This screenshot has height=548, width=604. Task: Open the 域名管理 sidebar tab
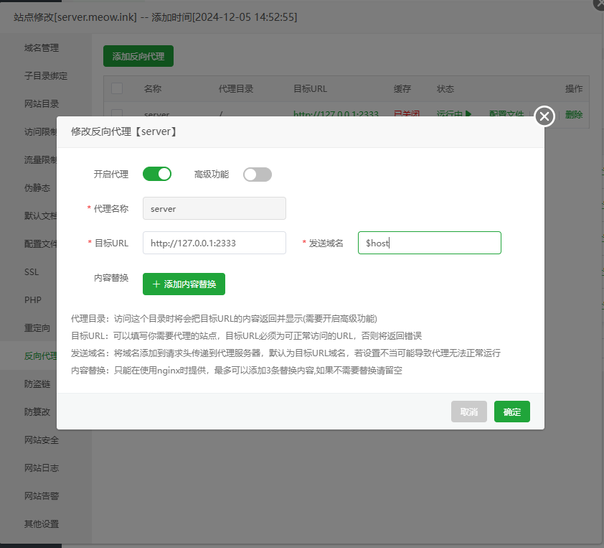click(x=42, y=48)
